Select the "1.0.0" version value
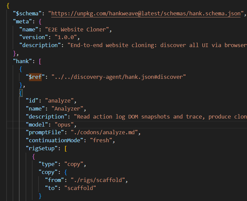247x201 pixels. pos(66,37)
